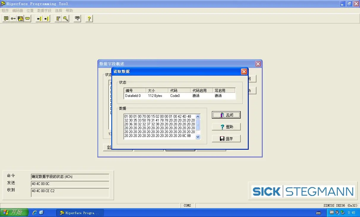
Task: Select the E² programming toolbar icon
Action: coord(57,18)
